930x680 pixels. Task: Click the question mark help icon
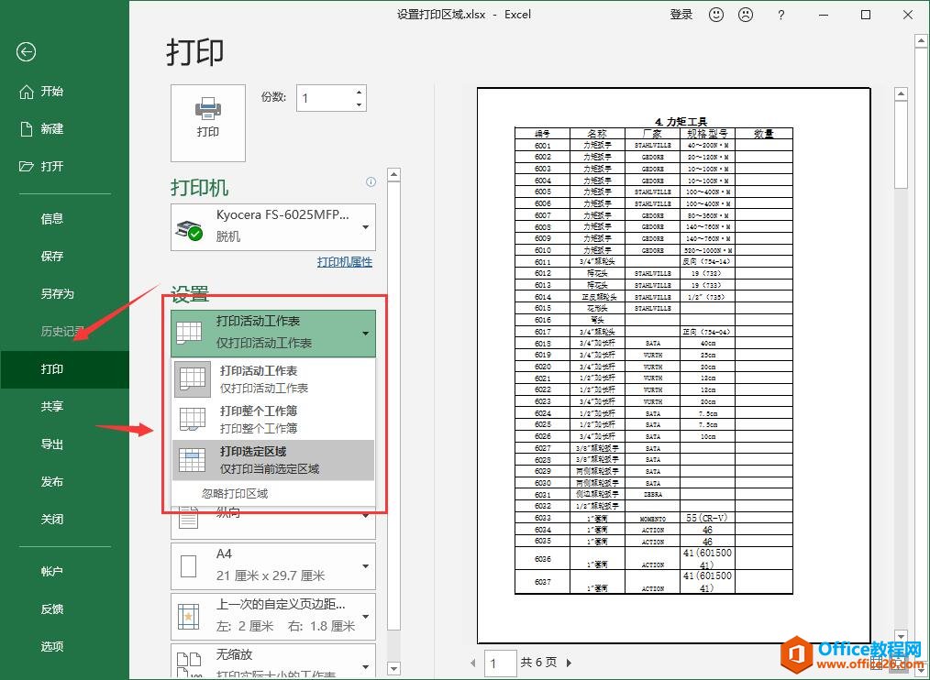[781, 15]
